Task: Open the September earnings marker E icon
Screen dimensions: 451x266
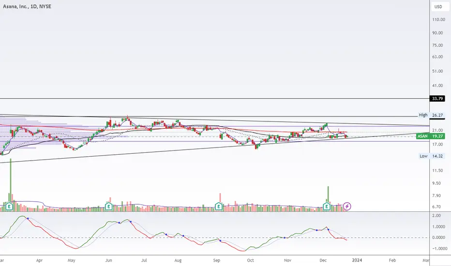Action: (219, 206)
